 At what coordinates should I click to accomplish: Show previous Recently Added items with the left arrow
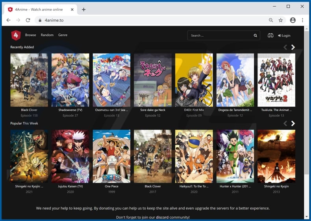(x=285, y=47)
